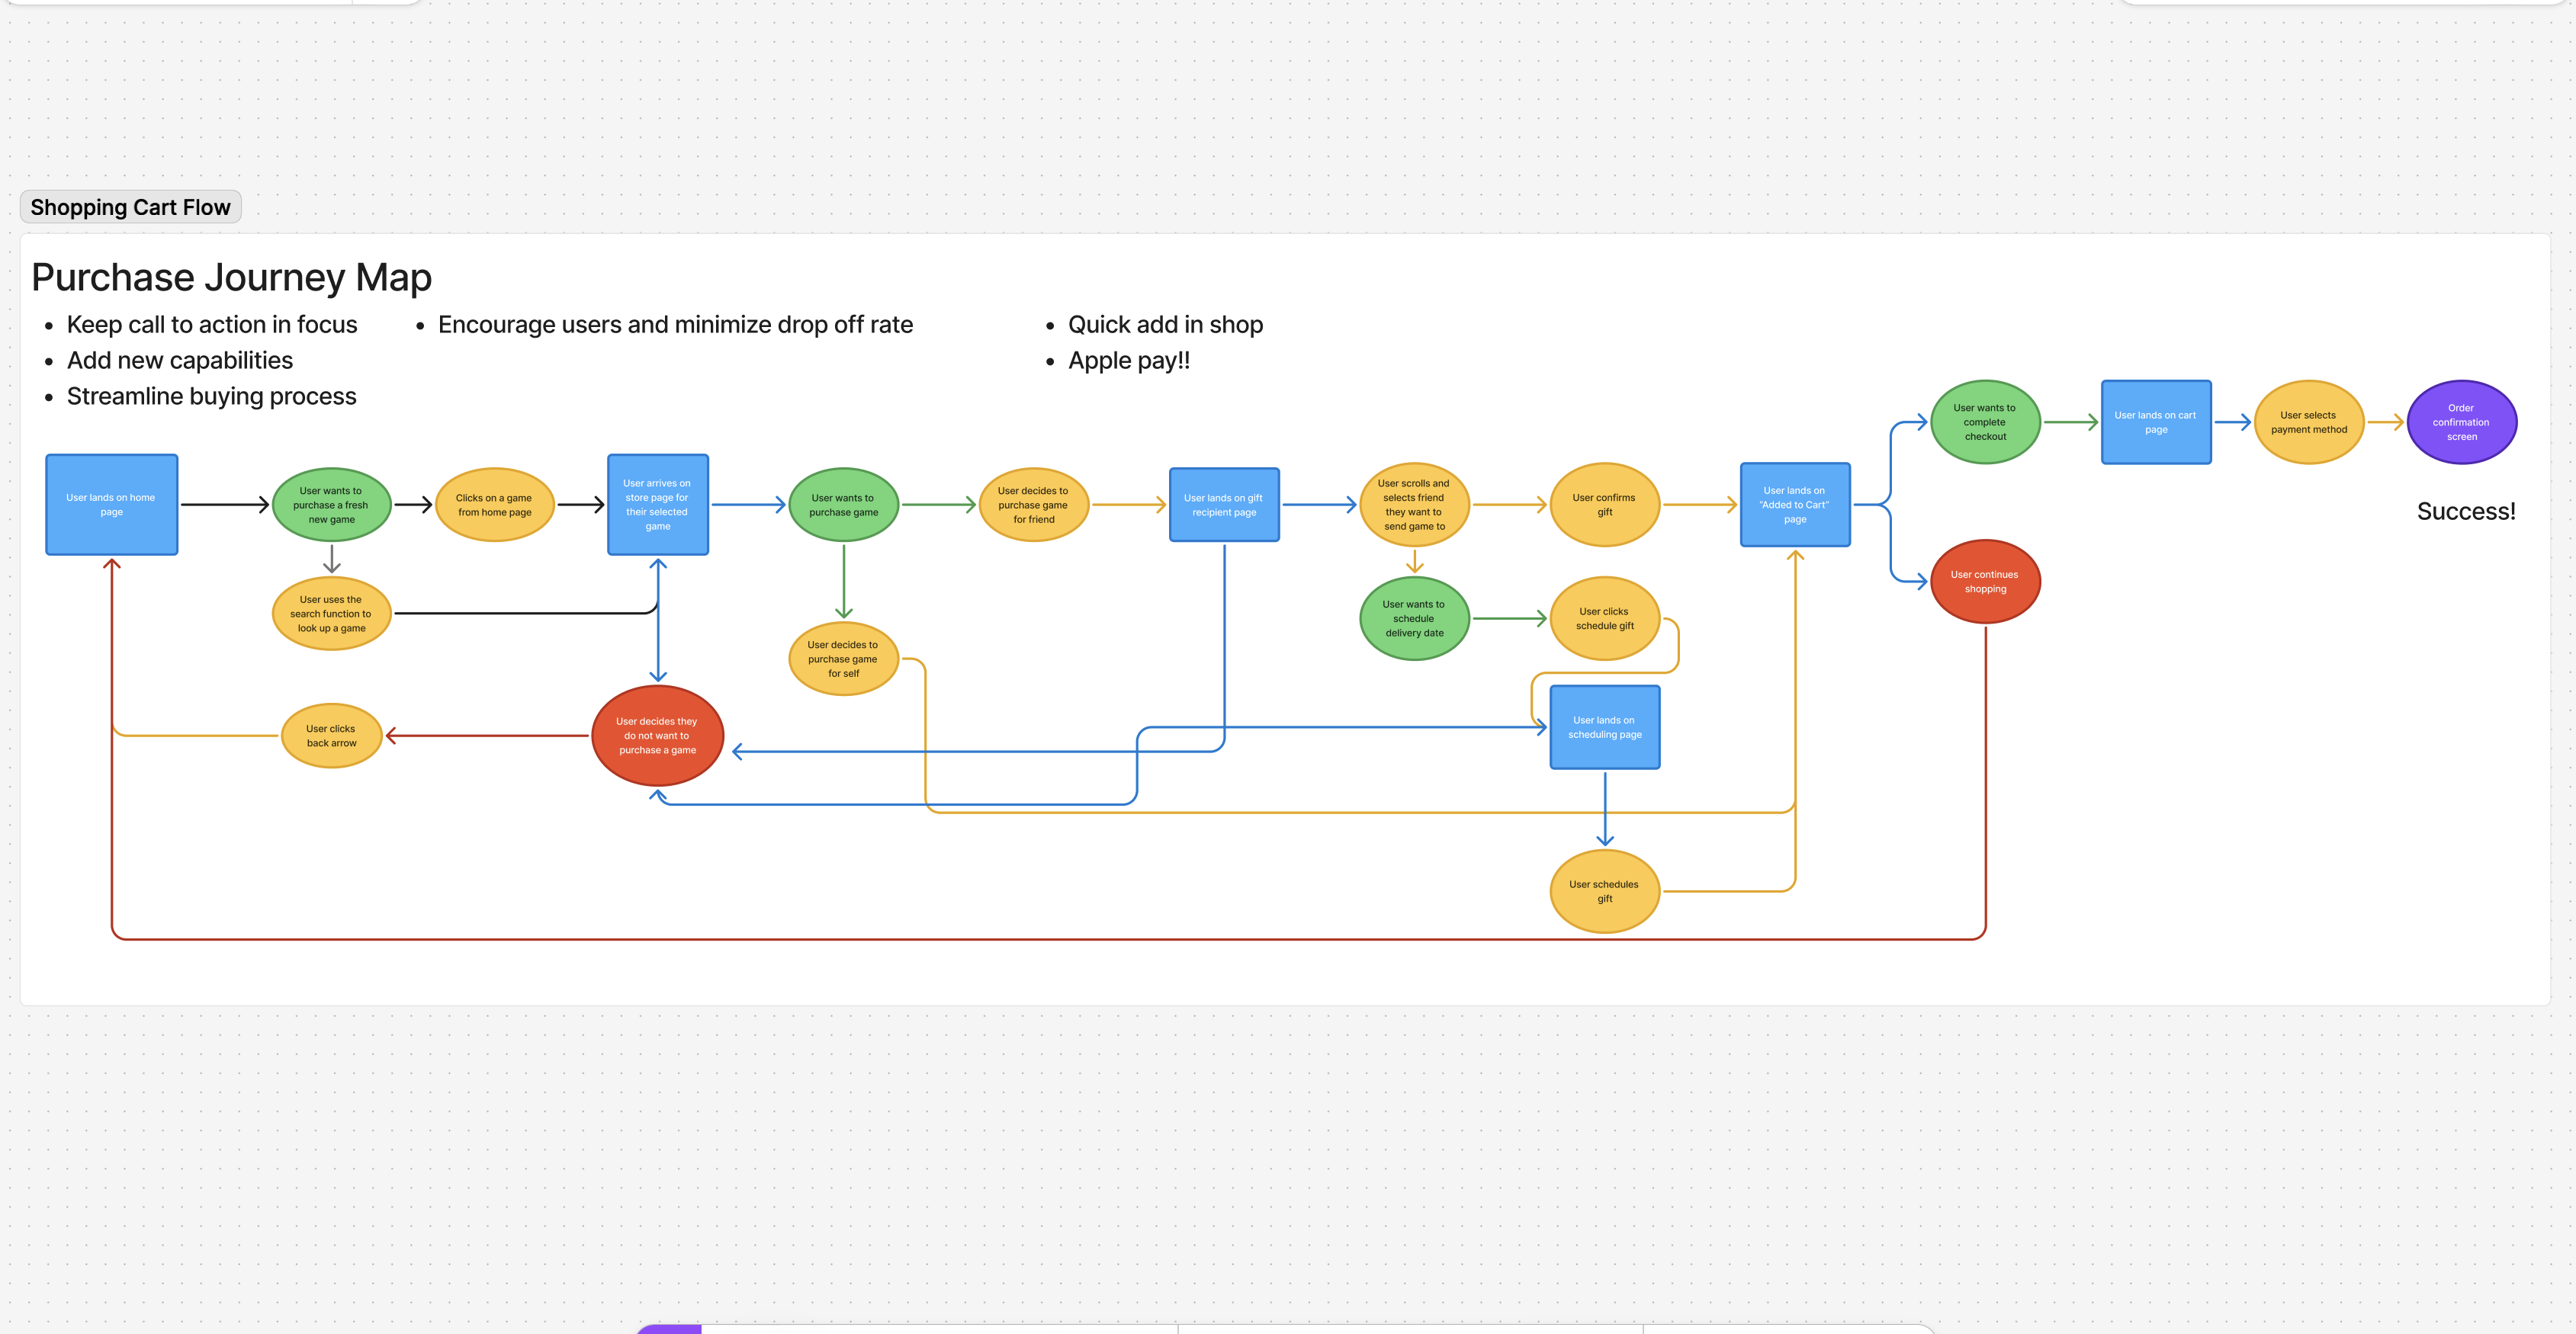Select the 'Add new capabilities' bullet text
2576x1334 pixels.
pos(180,360)
